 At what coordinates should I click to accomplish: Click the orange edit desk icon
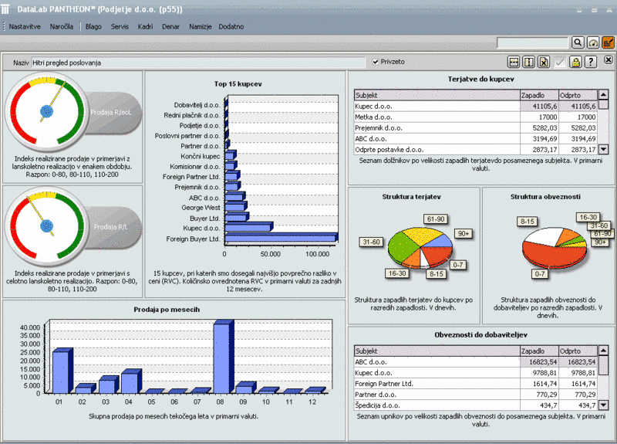(608, 43)
